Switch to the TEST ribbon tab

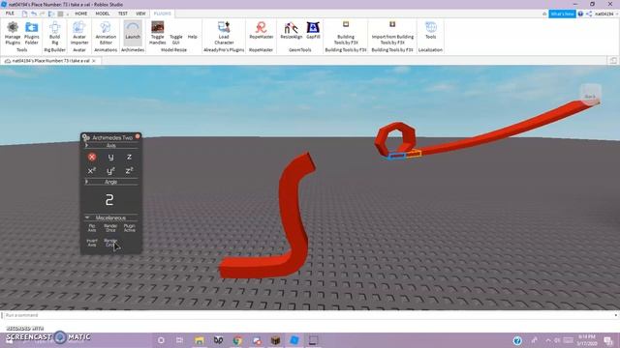point(123,14)
